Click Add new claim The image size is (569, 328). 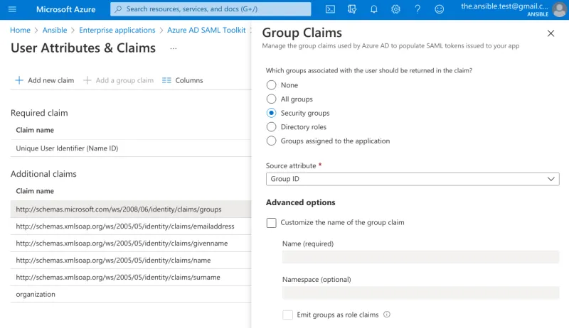(44, 80)
